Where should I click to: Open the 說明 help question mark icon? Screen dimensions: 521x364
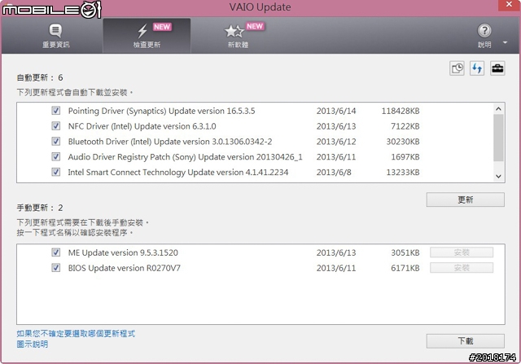pyautogui.click(x=484, y=31)
